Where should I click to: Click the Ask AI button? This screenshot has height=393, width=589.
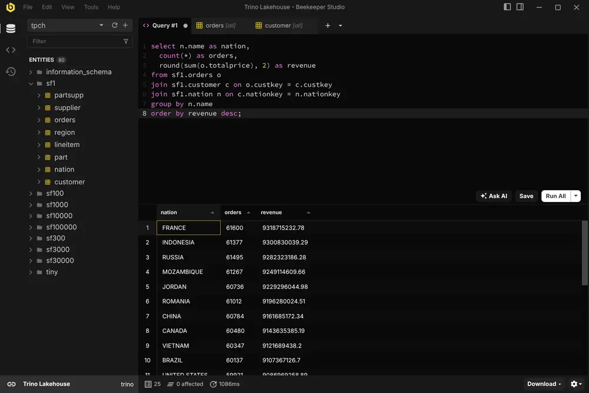point(494,196)
